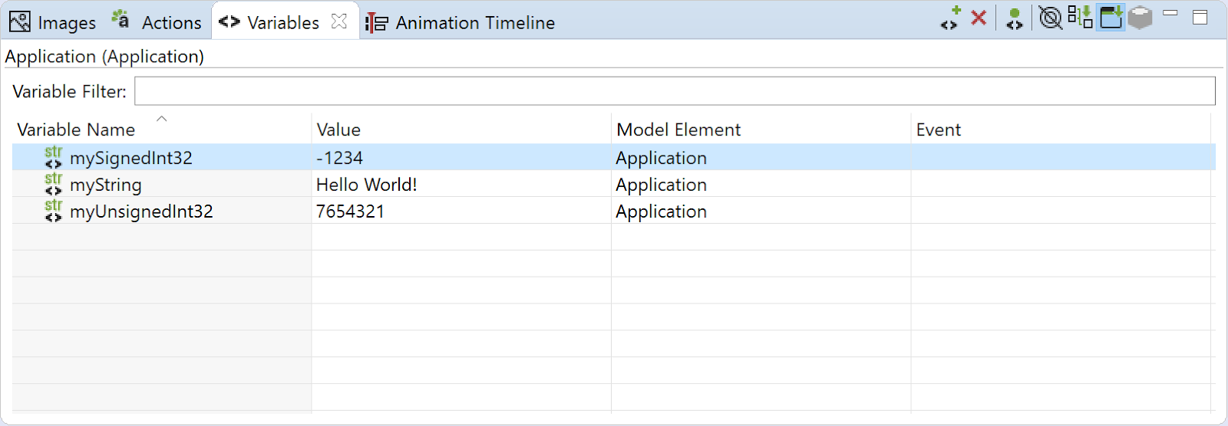Click into the Variable Filter field
This screenshot has height=426, width=1228.
[675, 90]
